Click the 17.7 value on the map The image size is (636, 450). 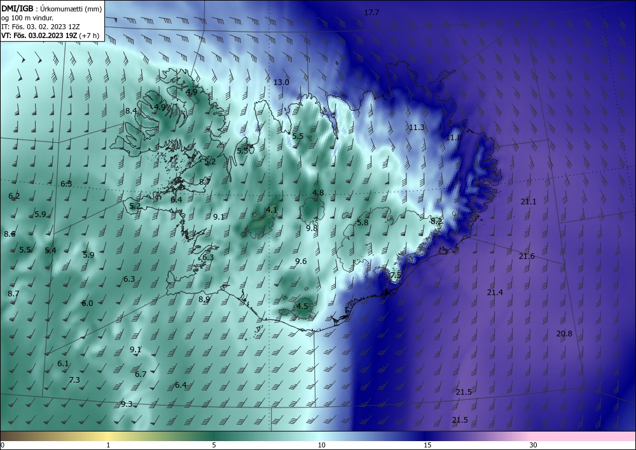tap(371, 13)
